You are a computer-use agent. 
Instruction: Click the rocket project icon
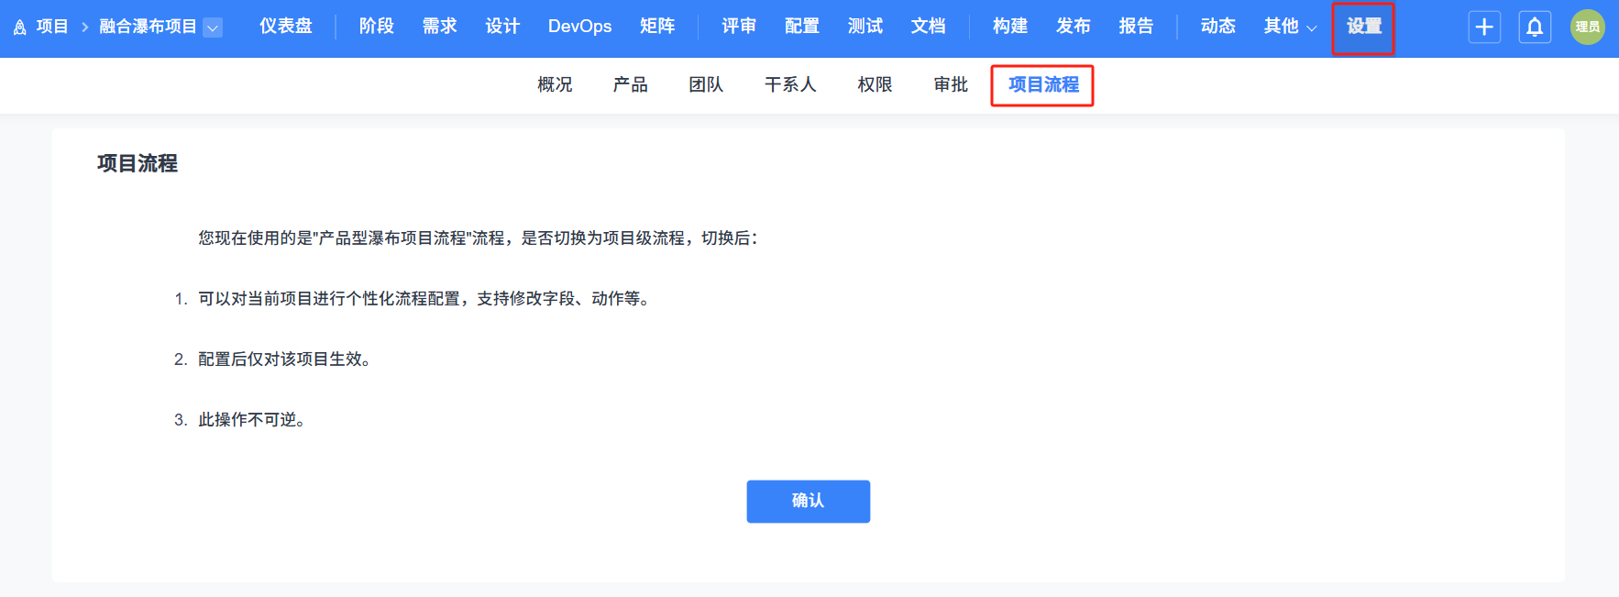[x=20, y=28]
